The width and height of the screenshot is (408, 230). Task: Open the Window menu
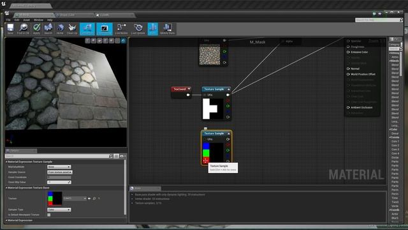click(x=38, y=20)
